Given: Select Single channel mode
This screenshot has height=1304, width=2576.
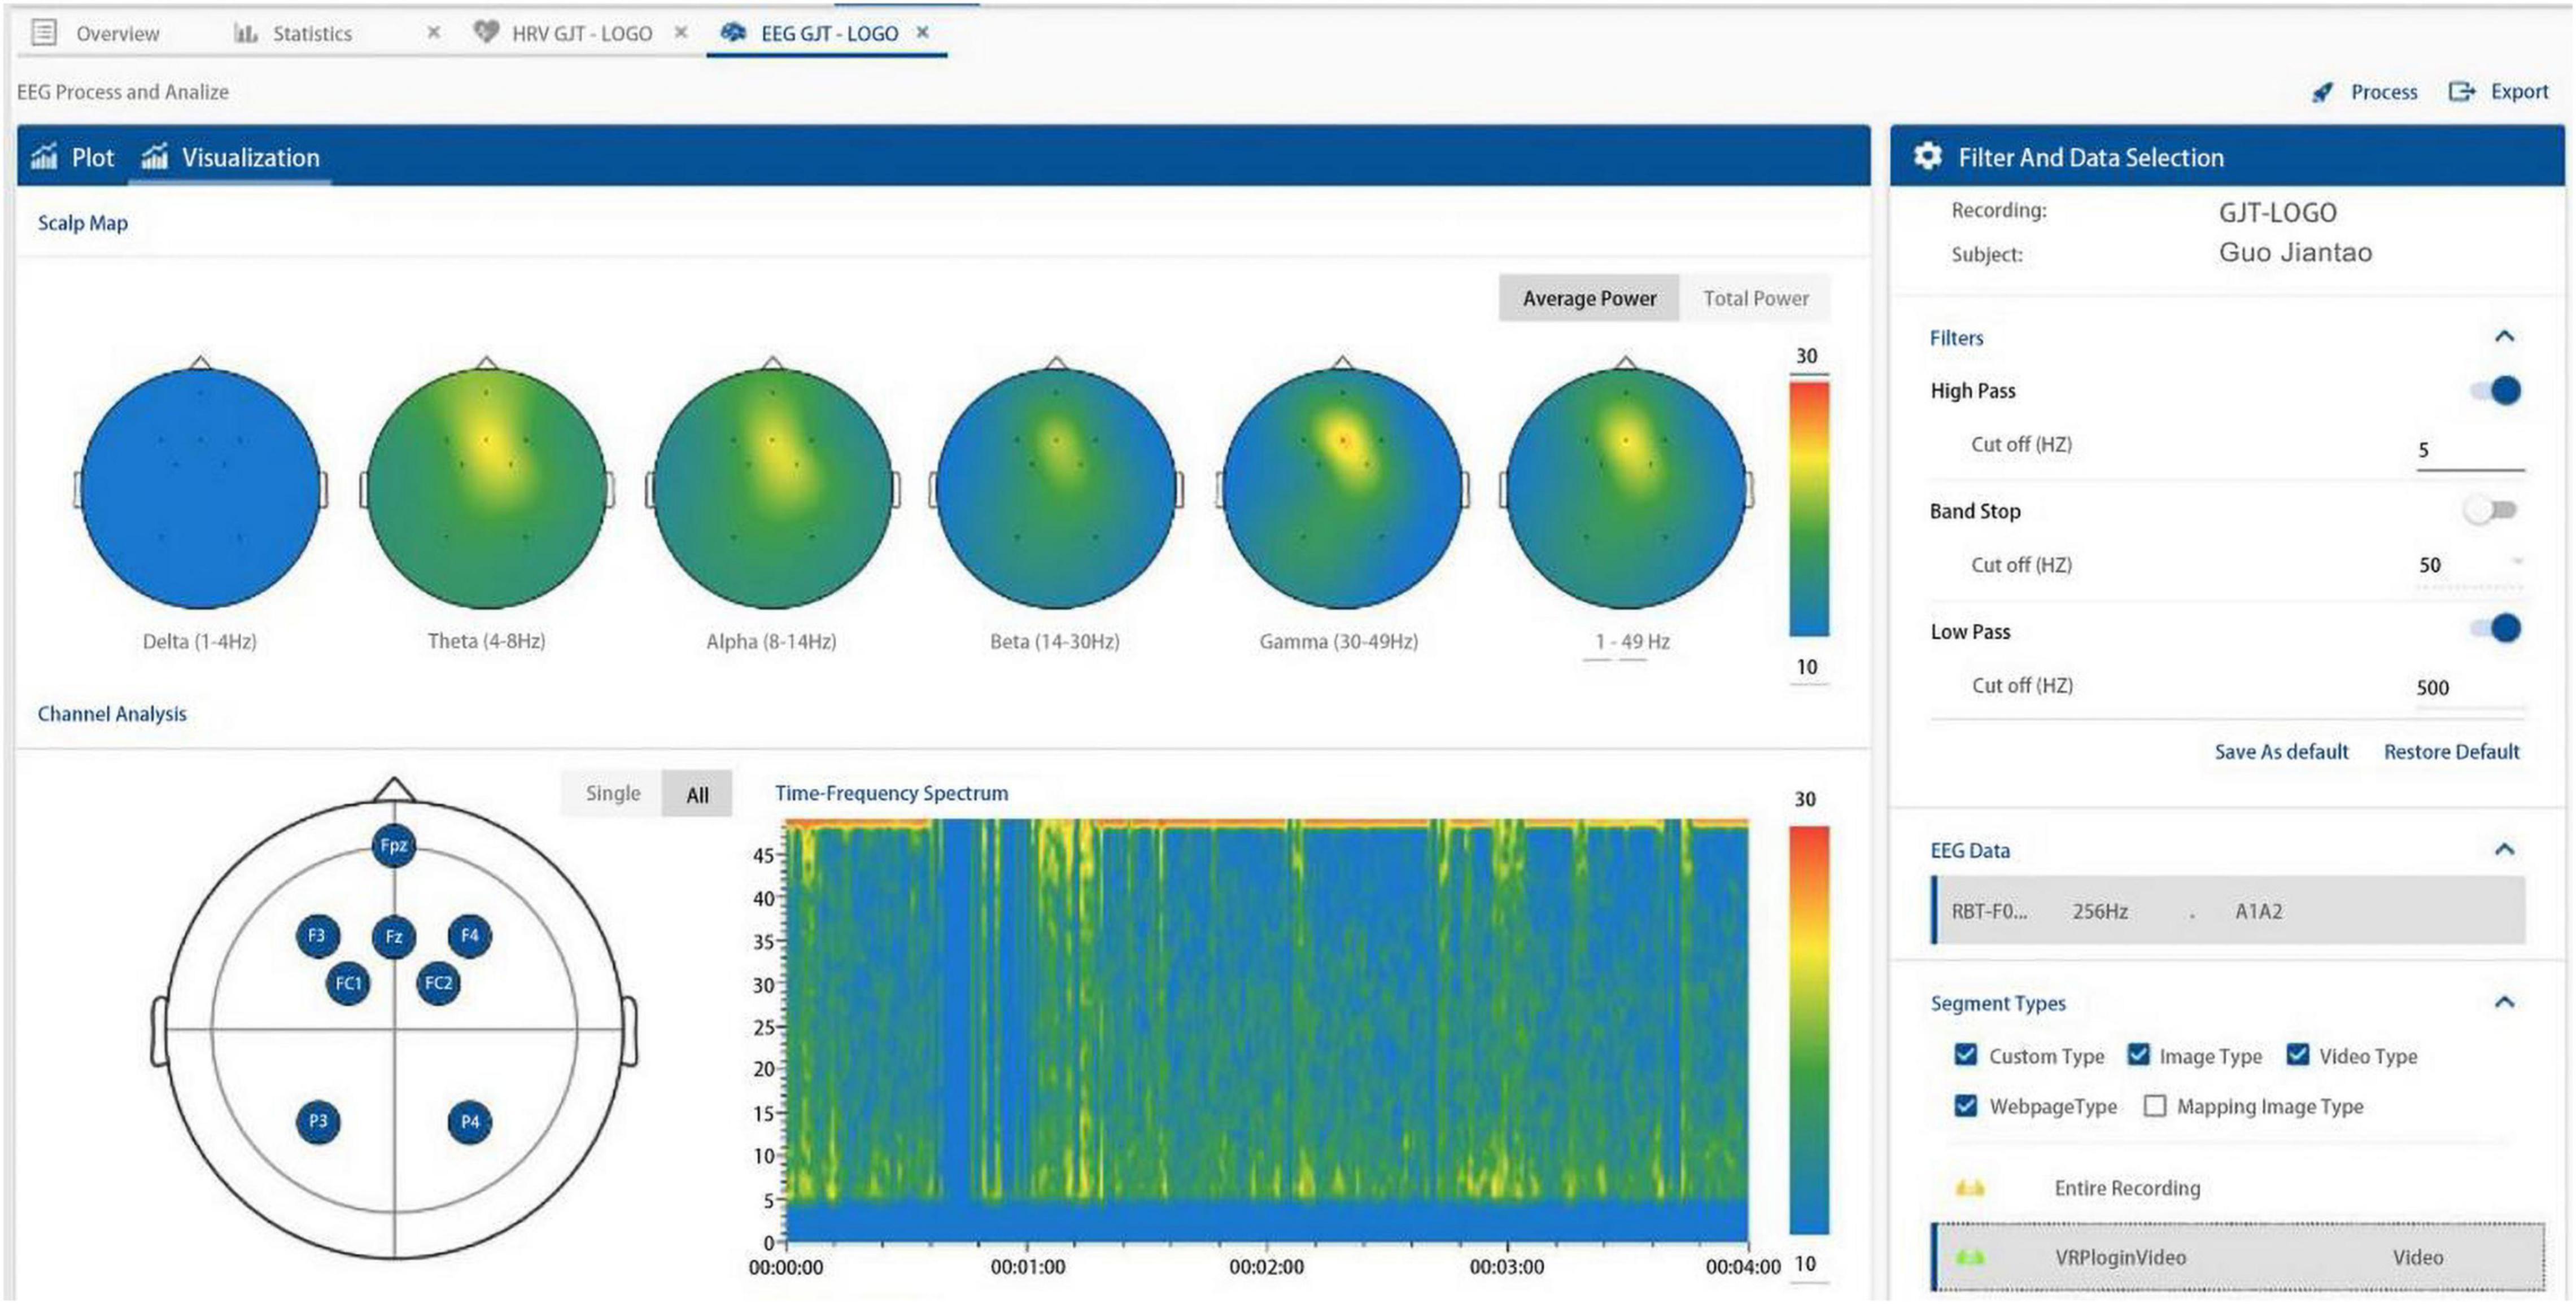Looking at the screenshot, I should [612, 793].
